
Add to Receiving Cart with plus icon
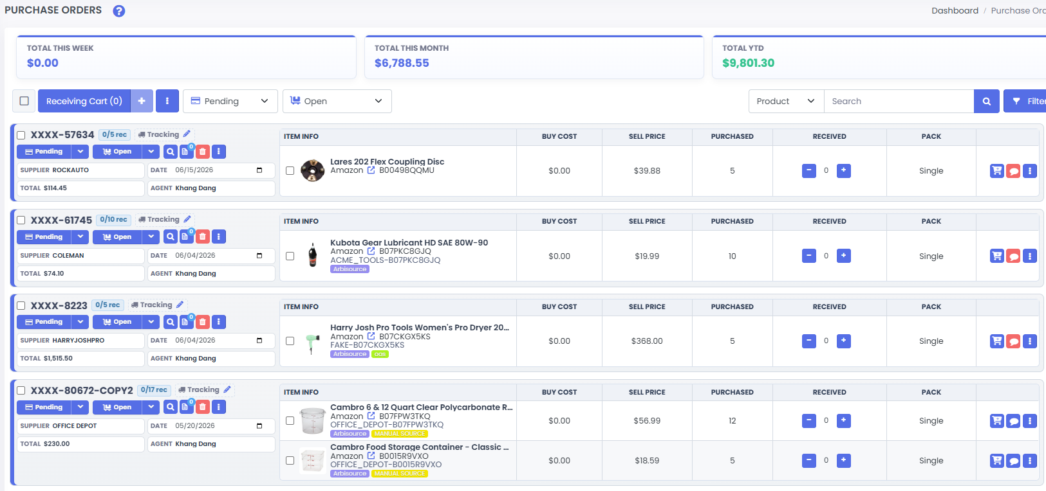click(142, 101)
